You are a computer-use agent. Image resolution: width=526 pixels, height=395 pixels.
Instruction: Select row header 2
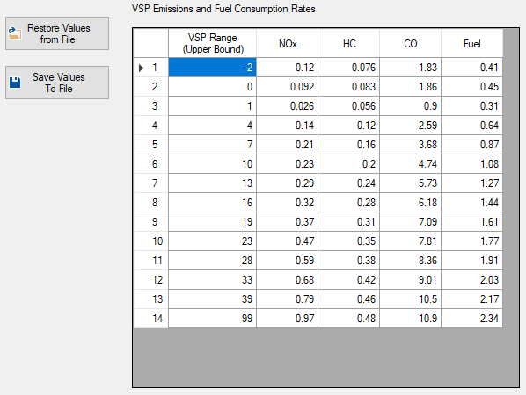(151, 87)
